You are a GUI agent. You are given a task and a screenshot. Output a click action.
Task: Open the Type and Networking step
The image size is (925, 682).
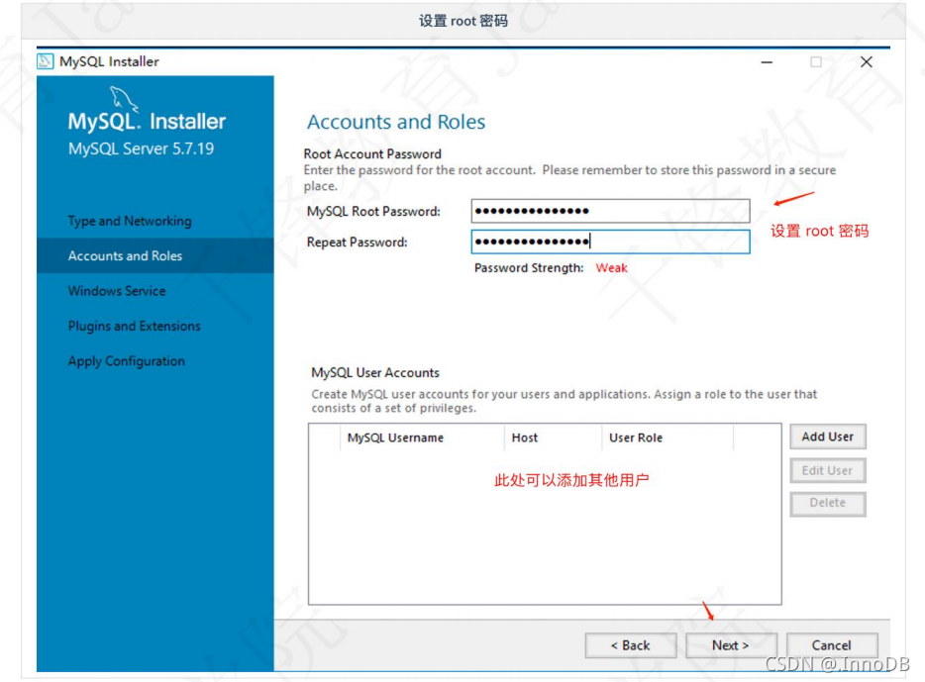[130, 221]
